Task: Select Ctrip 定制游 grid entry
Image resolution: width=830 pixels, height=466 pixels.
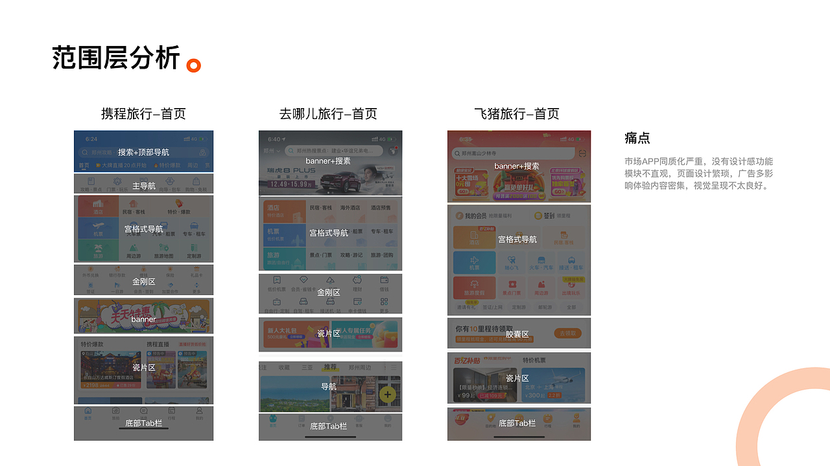Action: (195, 251)
